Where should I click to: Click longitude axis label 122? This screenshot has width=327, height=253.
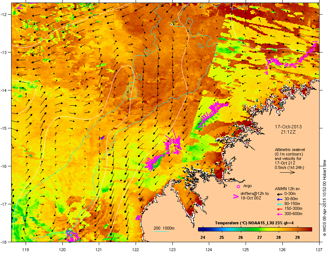click(136, 249)
